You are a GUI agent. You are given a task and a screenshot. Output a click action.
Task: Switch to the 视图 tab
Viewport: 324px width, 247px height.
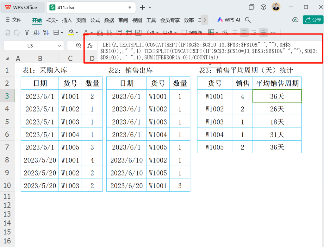[137, 20]
